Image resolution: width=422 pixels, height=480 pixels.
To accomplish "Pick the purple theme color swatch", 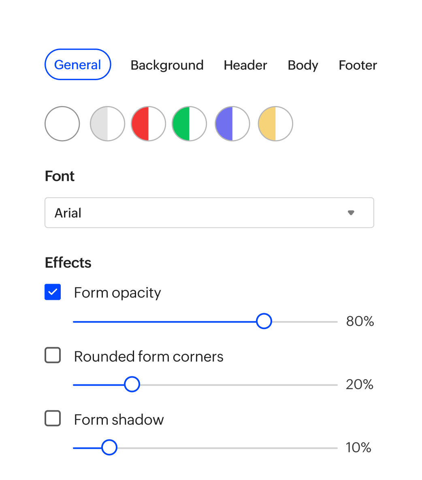I will tap(232, 124).
